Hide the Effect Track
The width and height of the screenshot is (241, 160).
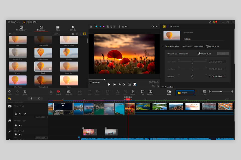point(20,134)
